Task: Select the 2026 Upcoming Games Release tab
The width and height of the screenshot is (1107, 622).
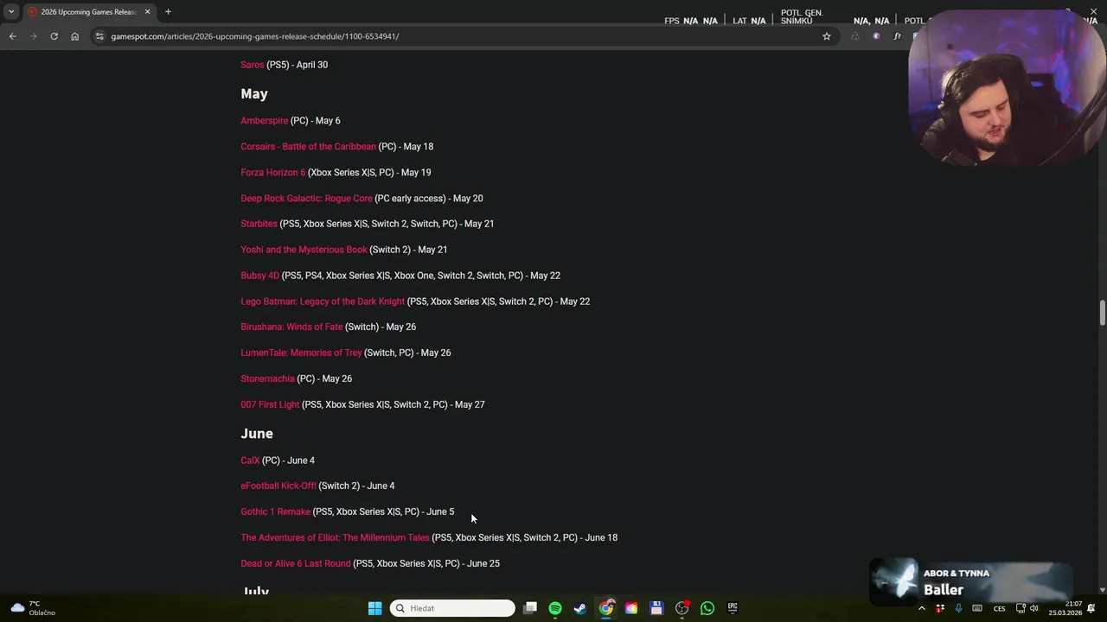Action: click(88, 12)
